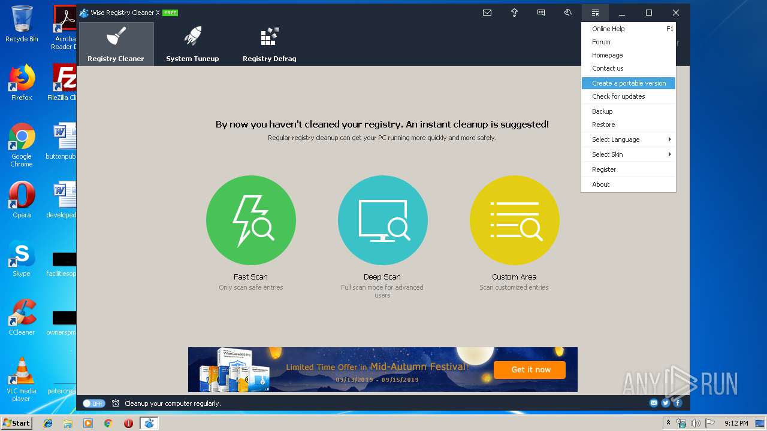Screen dimensions: 767x431
Task: Open media player icon in taskbar
Action: pyautogui.click(x=88, y=423)
